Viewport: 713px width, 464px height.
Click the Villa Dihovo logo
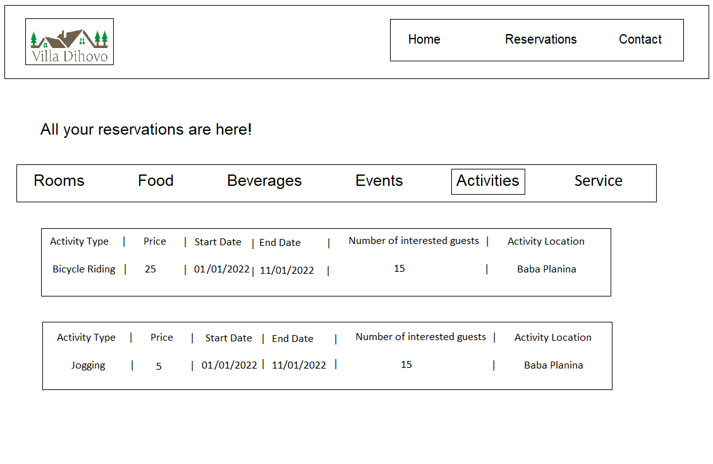tap(70, 42)
